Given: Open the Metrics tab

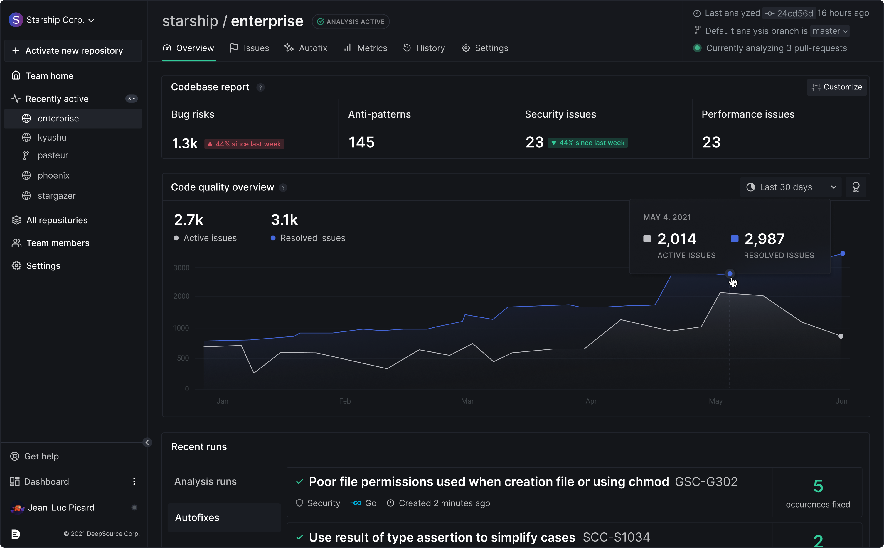Looking at the screenshot, I should coord(365,48).
